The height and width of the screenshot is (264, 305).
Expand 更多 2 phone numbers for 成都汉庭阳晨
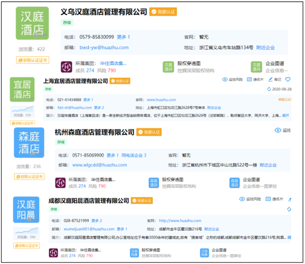click(96, 221)
